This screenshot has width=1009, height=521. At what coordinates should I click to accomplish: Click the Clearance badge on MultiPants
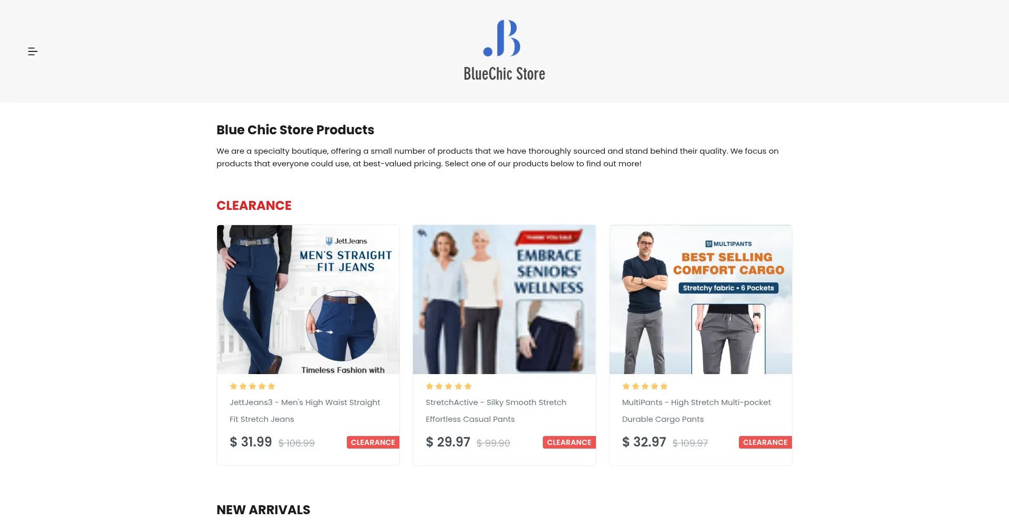(x=765, y=442)
